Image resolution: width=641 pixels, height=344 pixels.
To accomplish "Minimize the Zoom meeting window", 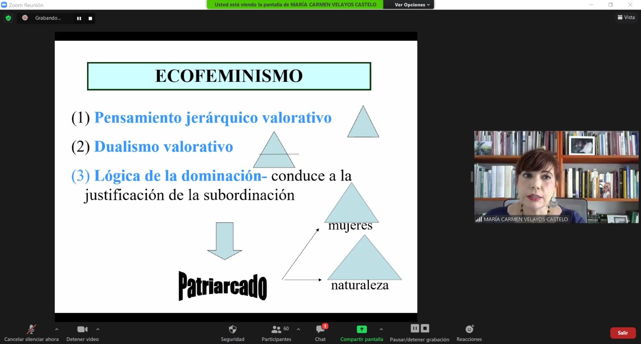I will point(591,5).
